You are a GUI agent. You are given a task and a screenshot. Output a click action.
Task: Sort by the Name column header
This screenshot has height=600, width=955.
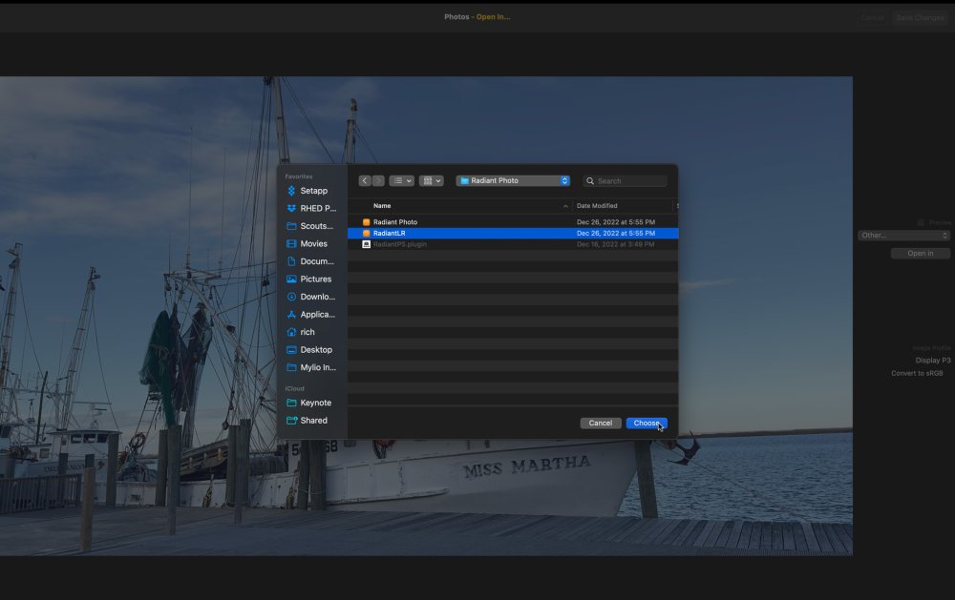382,206
